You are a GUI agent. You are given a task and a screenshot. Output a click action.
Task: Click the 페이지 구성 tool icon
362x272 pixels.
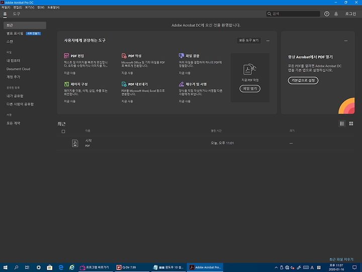point(66,84)
